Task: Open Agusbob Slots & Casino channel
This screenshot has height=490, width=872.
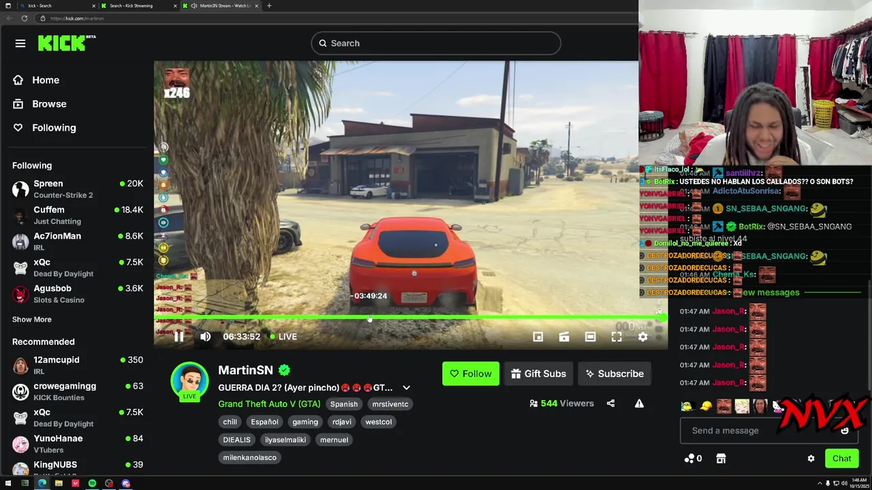Action: coord(77,294)
